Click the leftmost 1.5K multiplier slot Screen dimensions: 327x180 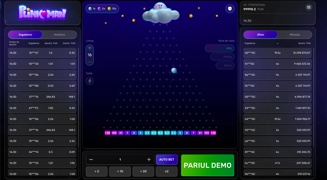(107, 133)
